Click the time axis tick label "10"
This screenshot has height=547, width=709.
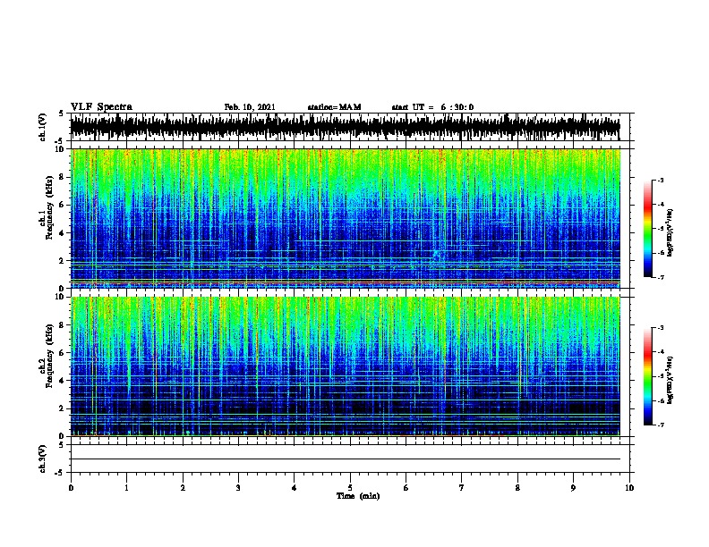point(629,488)
